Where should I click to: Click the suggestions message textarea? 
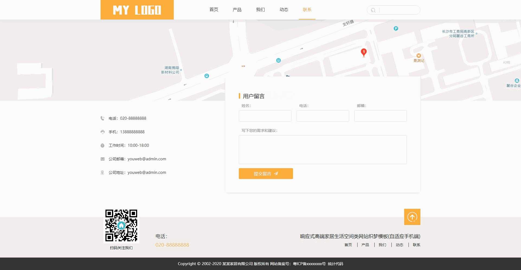(323, 149)
